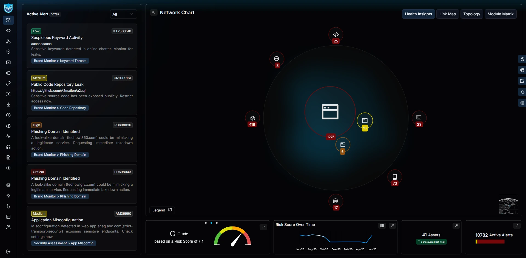The image size is (526, 258).
Task: Click the document report icon in the sidebar
Action: tap(8, 157)
